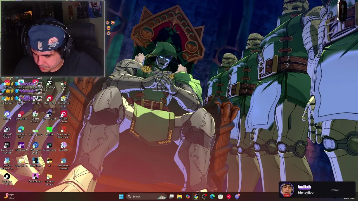Open the YouTube desktop shortcut

point(7,84)
